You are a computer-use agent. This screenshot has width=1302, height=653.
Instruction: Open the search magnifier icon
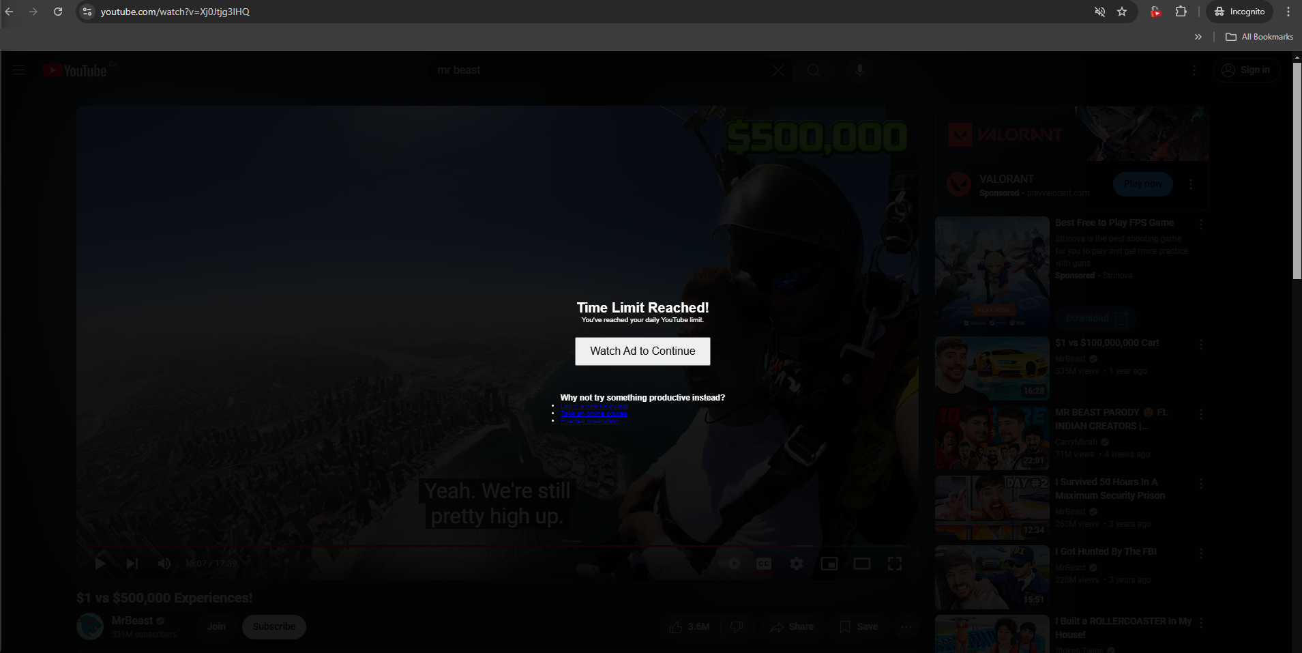pos(812,70)
